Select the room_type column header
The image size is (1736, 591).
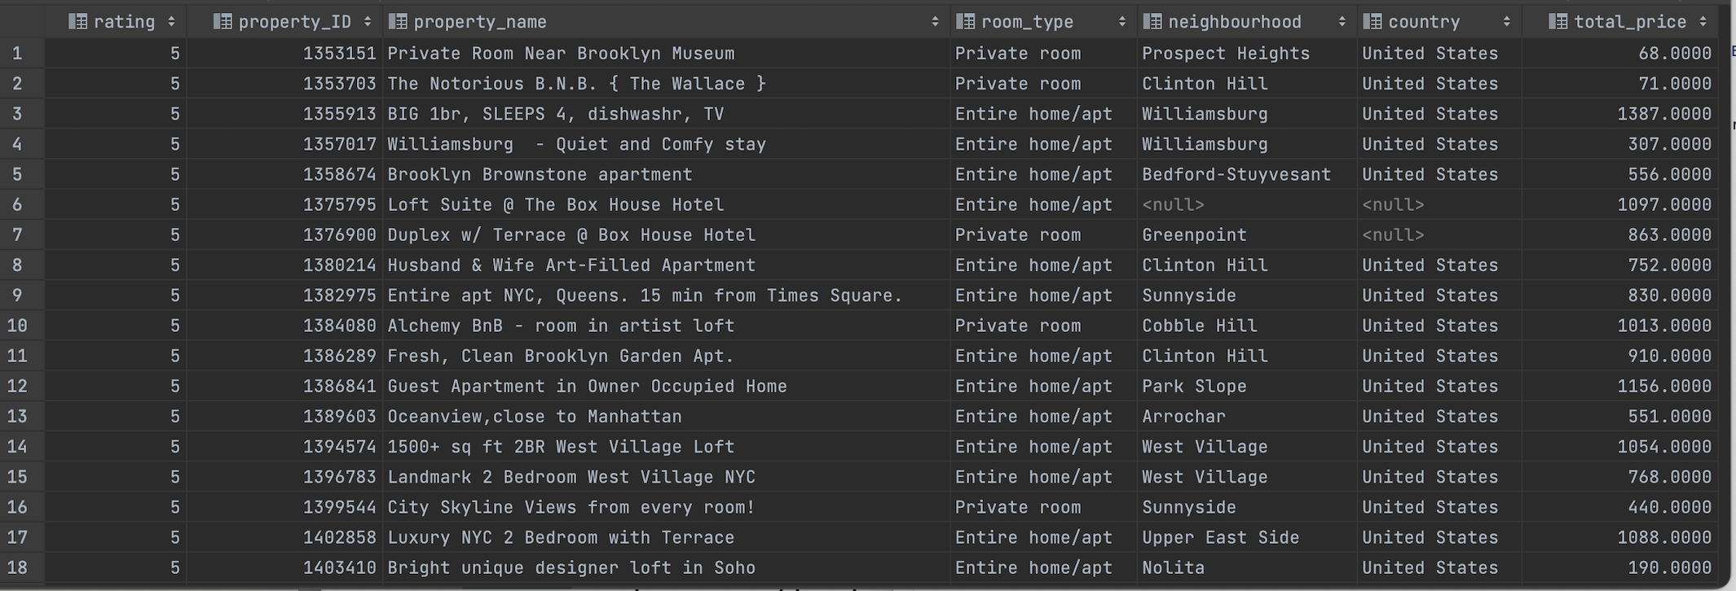click(x=1027, y=21)
